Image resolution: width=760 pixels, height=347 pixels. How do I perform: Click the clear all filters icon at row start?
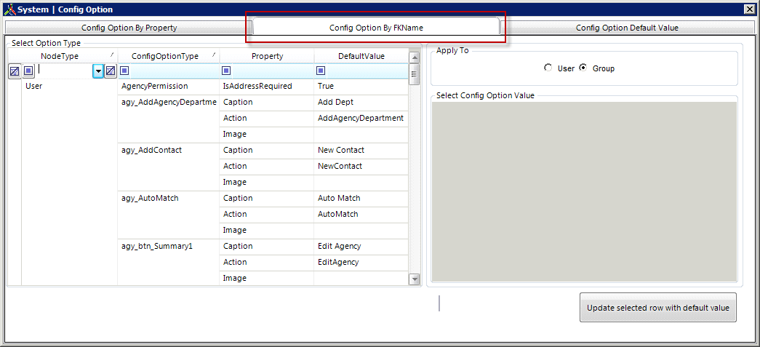click(15, 71)
